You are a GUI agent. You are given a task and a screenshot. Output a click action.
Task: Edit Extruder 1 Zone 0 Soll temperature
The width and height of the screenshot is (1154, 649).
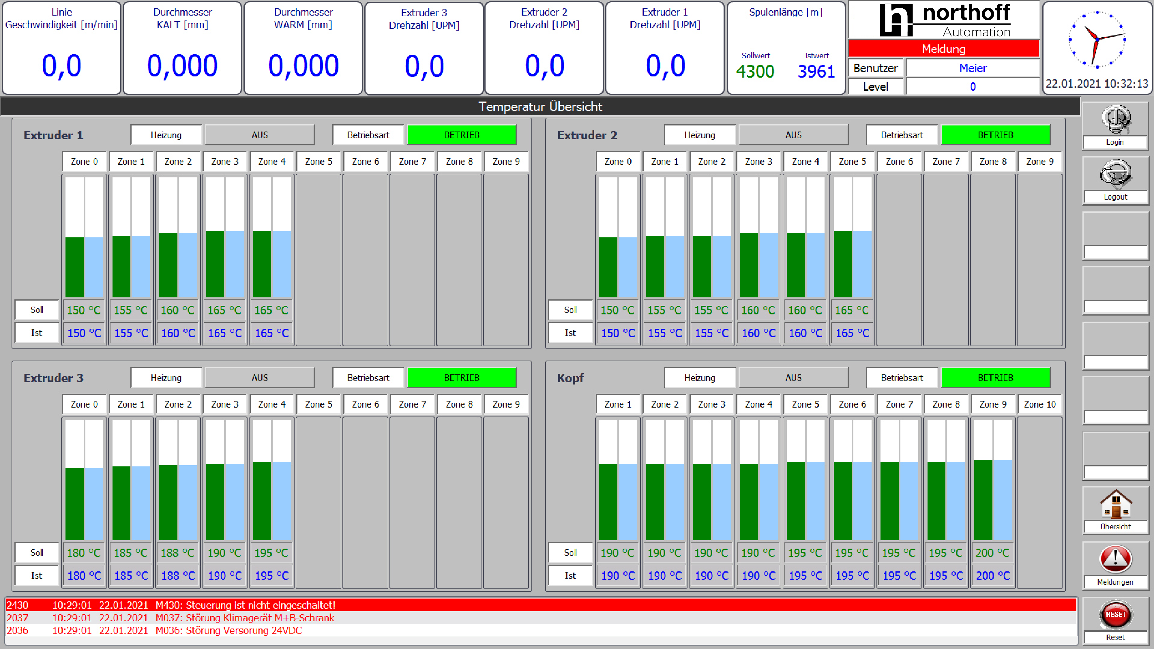click(x=84, y=310)
